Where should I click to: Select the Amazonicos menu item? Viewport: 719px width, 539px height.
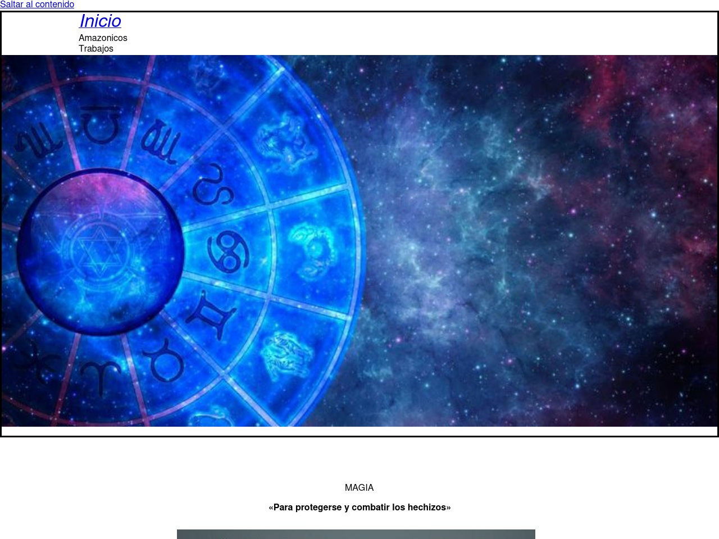click(103, 38)
